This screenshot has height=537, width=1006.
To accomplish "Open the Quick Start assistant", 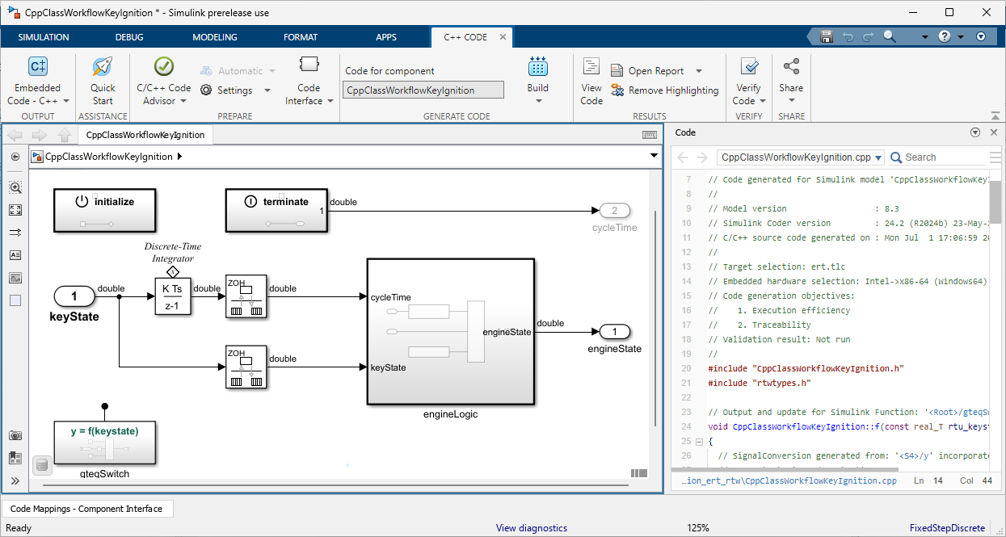I will coord(103,81).
